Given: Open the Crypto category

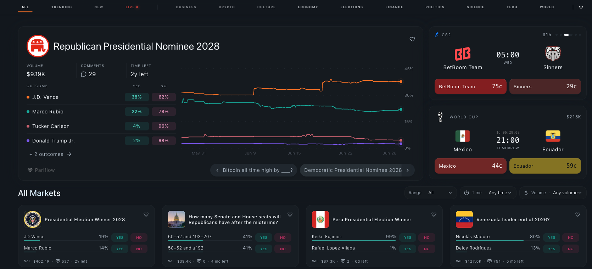Looking at the screenshot, I should pyautogui.click(x=227, y=7).
